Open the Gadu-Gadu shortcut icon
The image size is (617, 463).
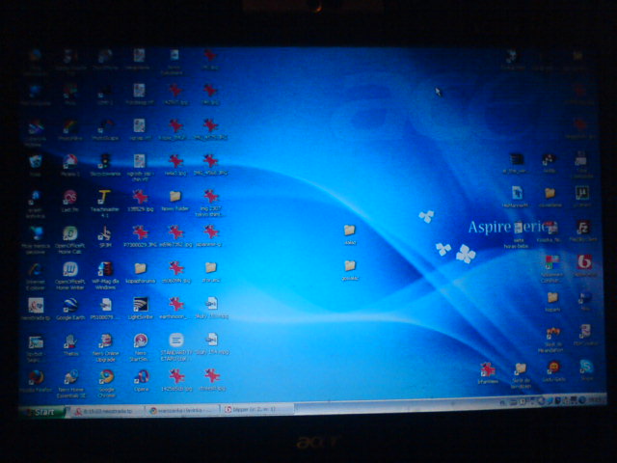553,368
